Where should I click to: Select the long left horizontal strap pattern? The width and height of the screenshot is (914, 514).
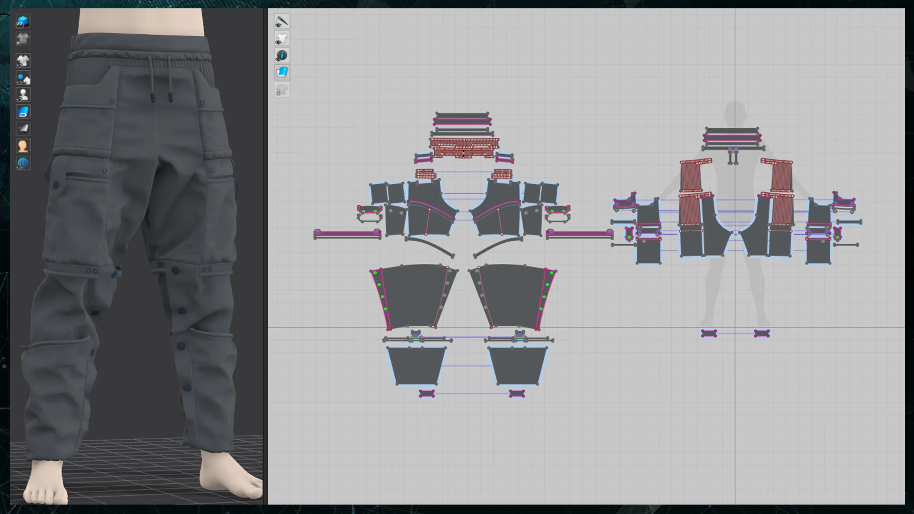point(347,234)
